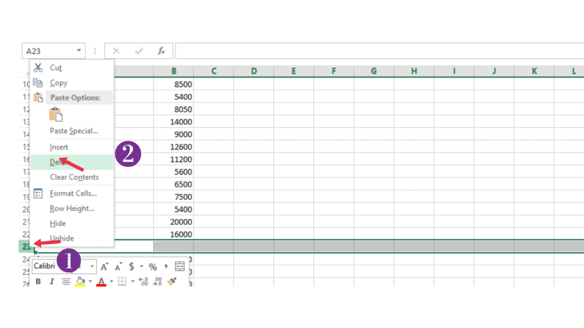Click the Increase Font Size icon
Image resolution: width=584 pixels, height=328 pixels.
coord(104,265)
